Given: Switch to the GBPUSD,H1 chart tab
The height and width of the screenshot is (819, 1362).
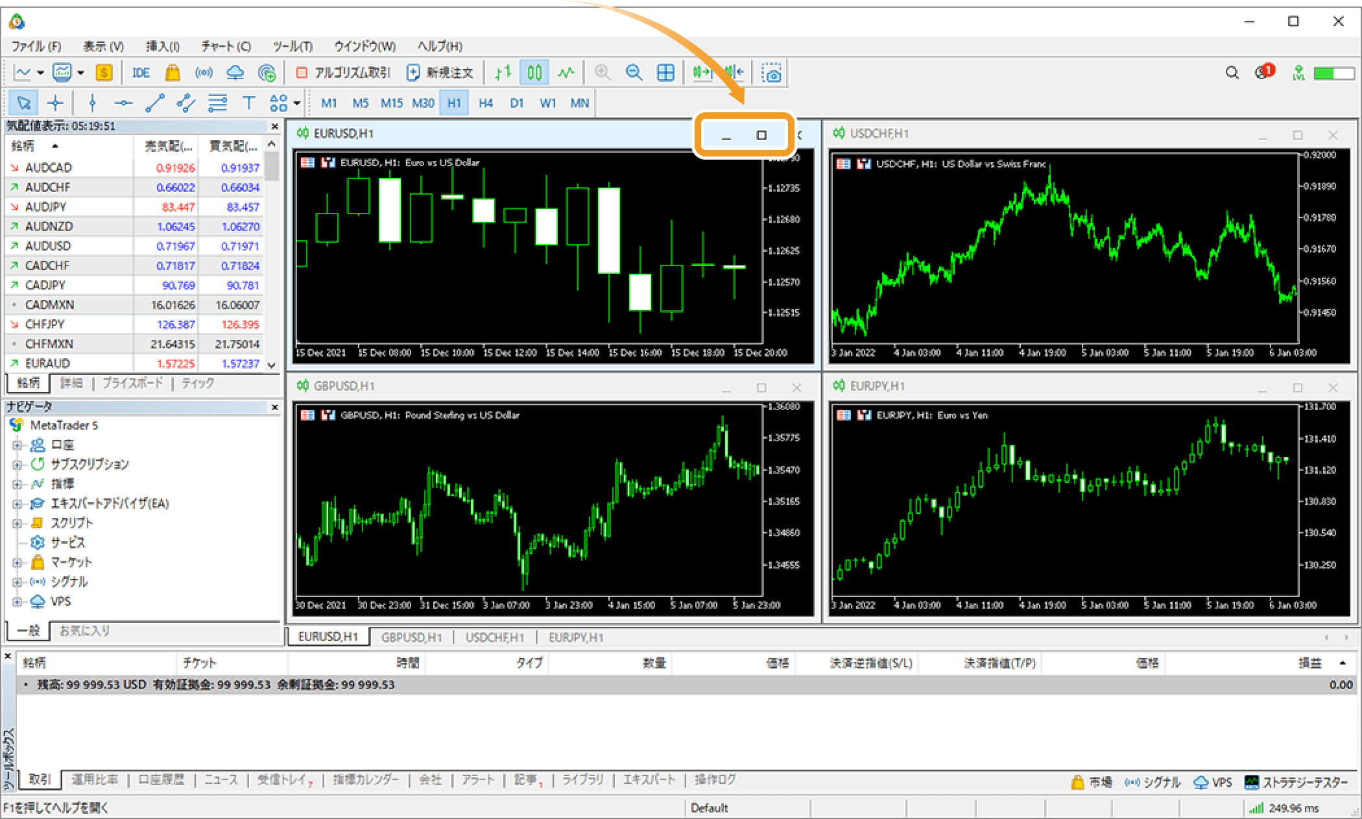Looking at the screenshot, I should [x=411, y=637].
